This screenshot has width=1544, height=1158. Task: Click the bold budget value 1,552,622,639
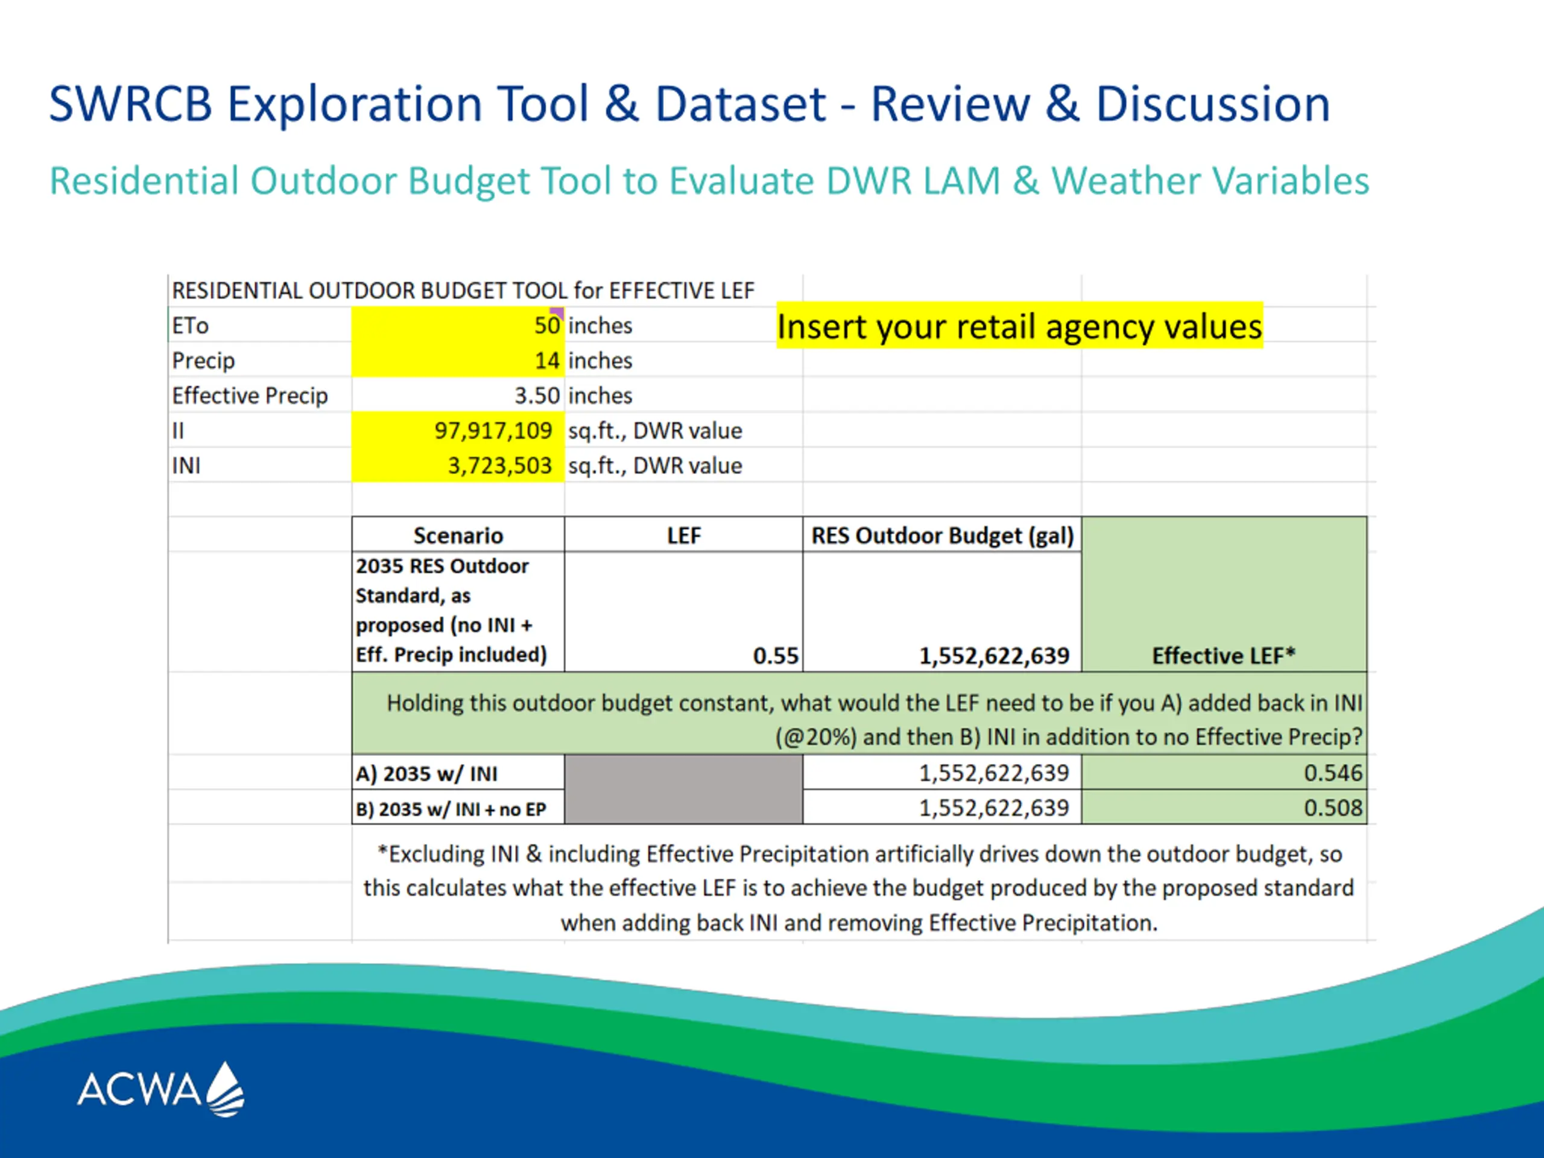(x=994, y=656)
